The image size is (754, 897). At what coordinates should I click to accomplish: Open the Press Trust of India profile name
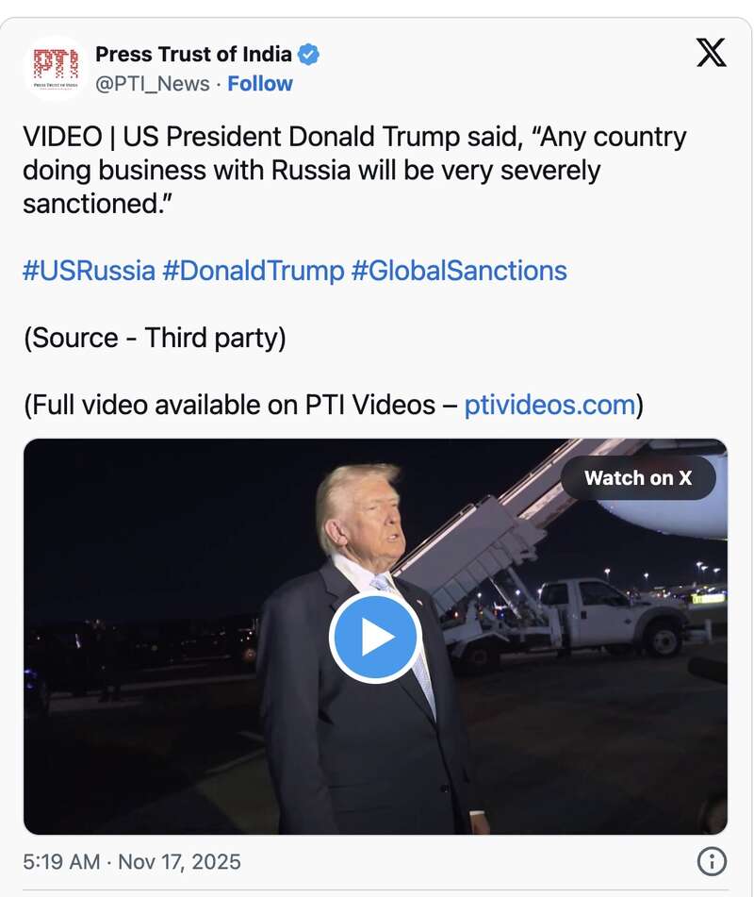click(193, 55)
